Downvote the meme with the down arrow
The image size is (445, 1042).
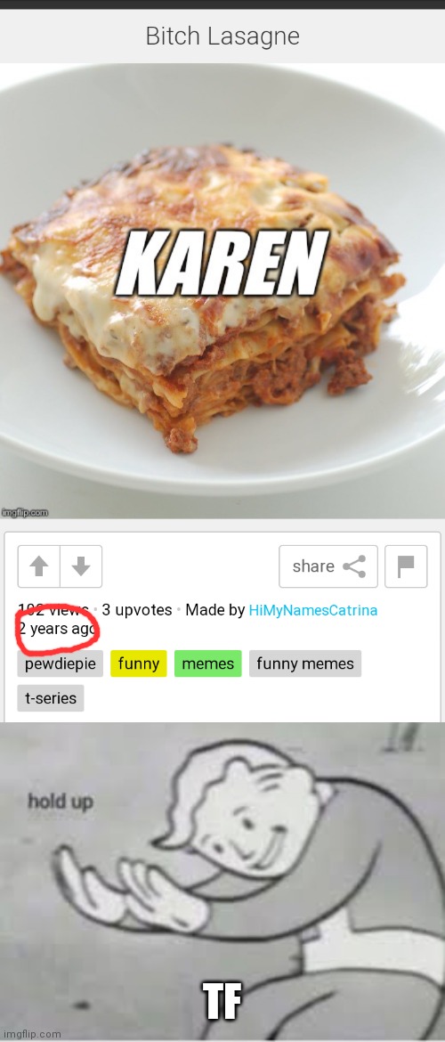[x=81, y=566]
